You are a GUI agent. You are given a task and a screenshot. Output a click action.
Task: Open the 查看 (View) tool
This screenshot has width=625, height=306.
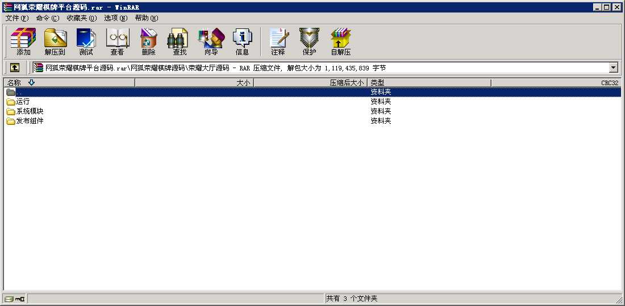tap(117, 41)
